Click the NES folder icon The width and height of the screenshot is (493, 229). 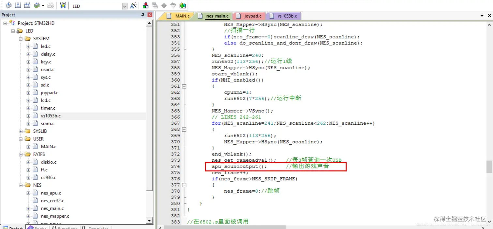click(28, 185)
